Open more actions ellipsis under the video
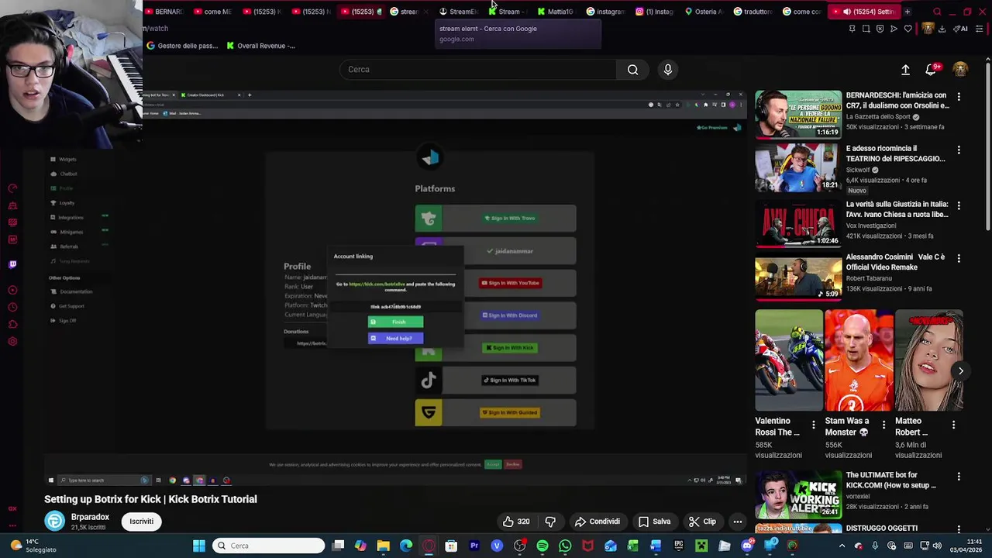 (738, 522)
